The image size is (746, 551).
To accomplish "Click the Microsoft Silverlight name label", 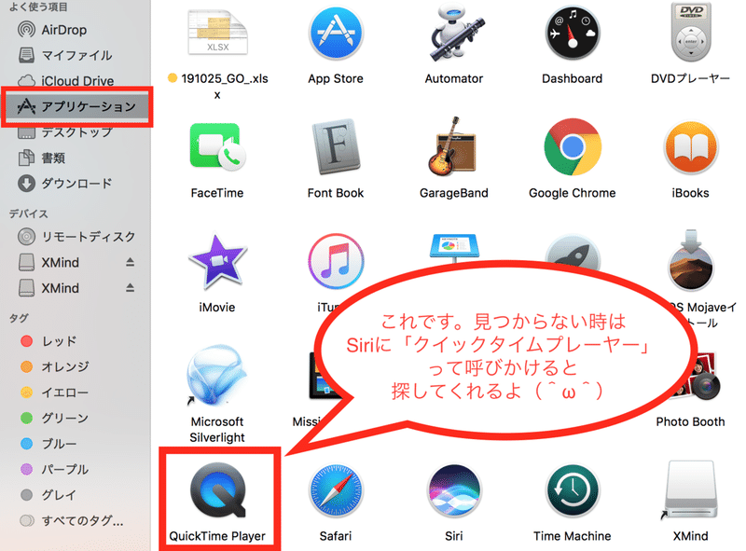I will click(x=217, y=430).
